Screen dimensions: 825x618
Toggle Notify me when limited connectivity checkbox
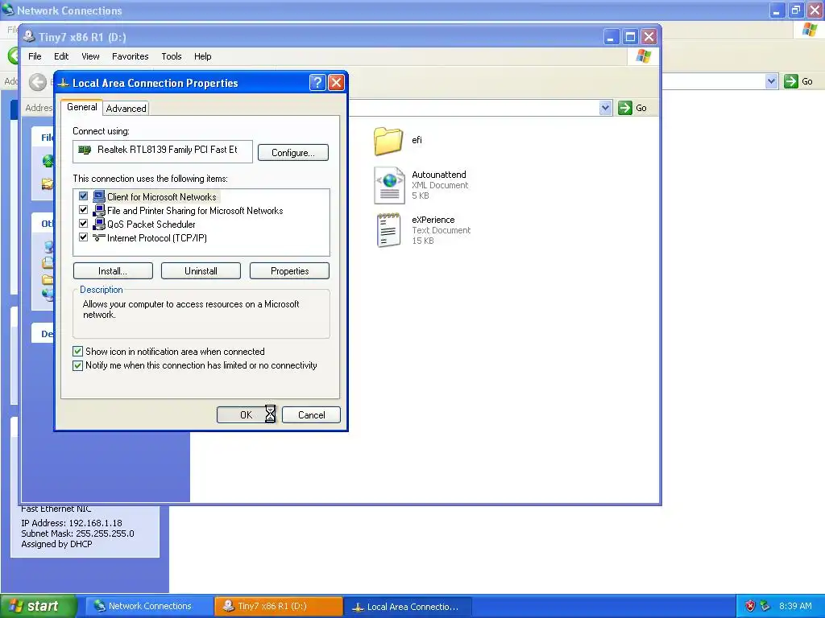tap(78, 365)
